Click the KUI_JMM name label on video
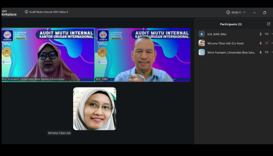Image resolution: width=273 pixels, height=156 pixels. 102,79
